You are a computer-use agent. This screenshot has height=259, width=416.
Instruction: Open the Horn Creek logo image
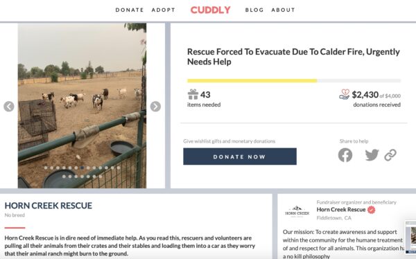297,212
